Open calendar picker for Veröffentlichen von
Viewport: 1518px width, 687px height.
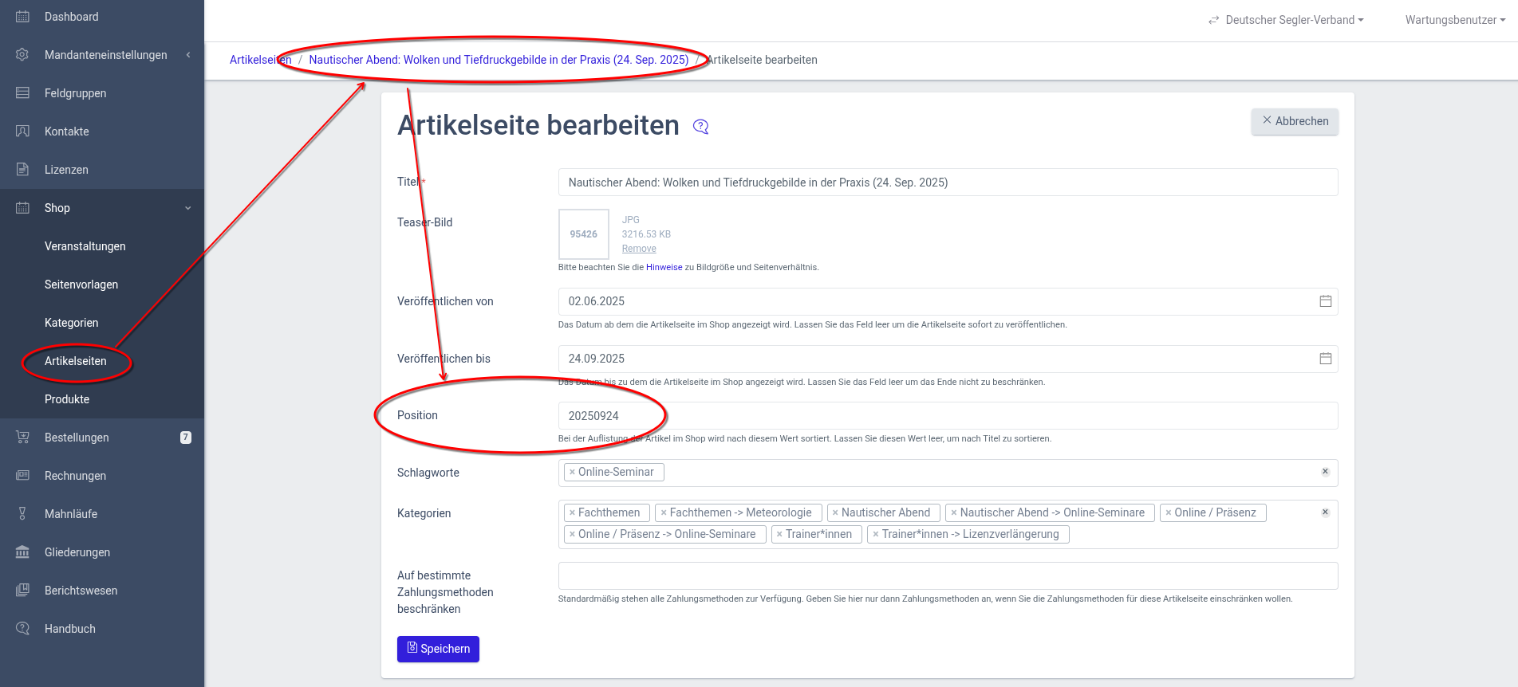1325,301
